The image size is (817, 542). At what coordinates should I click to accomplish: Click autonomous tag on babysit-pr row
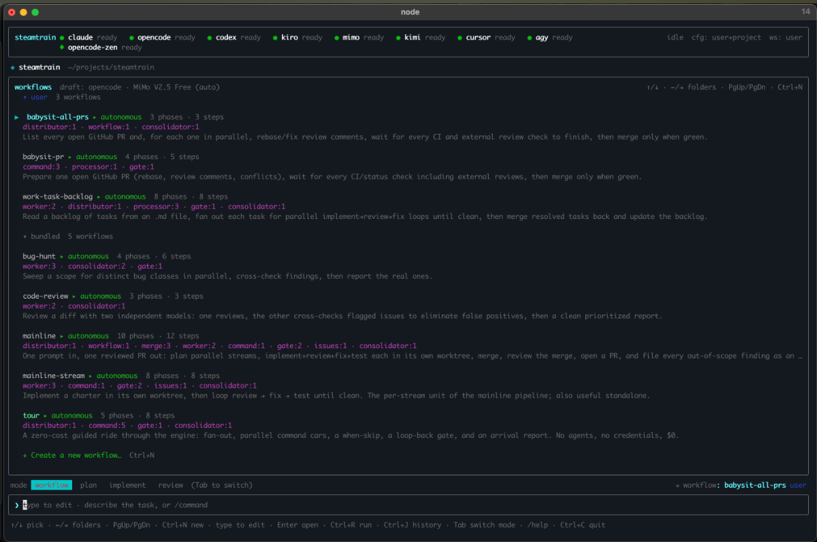click(x=97, y=156)
